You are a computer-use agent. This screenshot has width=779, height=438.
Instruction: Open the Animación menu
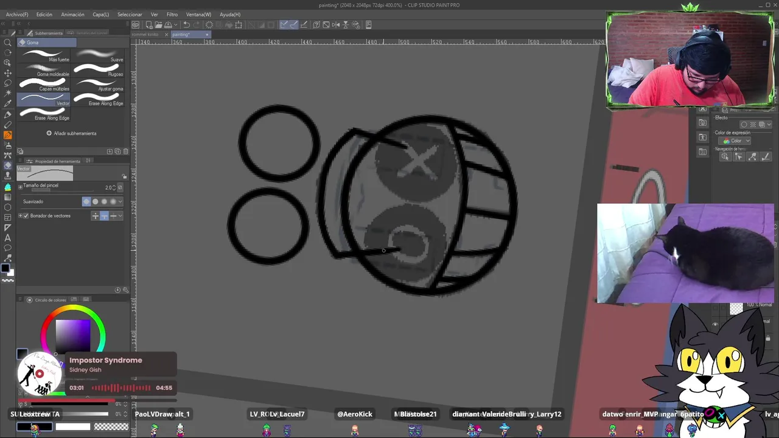click(x=72, y=14)
